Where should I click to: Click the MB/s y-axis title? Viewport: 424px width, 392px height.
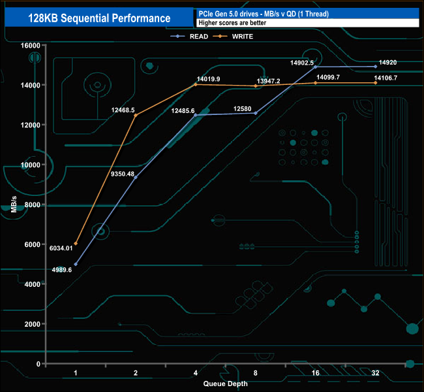tap(14, 204)
